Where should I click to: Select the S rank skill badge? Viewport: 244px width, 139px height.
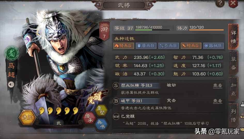tap(116, 86)
